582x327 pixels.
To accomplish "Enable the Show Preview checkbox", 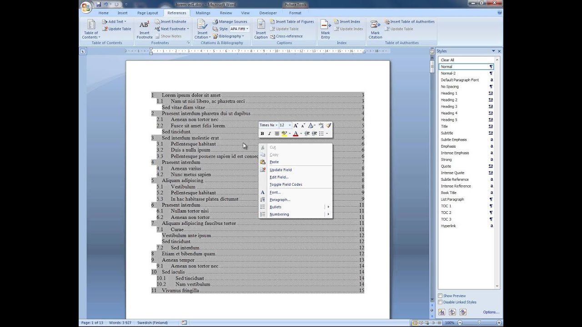I will tap(440, 296).
